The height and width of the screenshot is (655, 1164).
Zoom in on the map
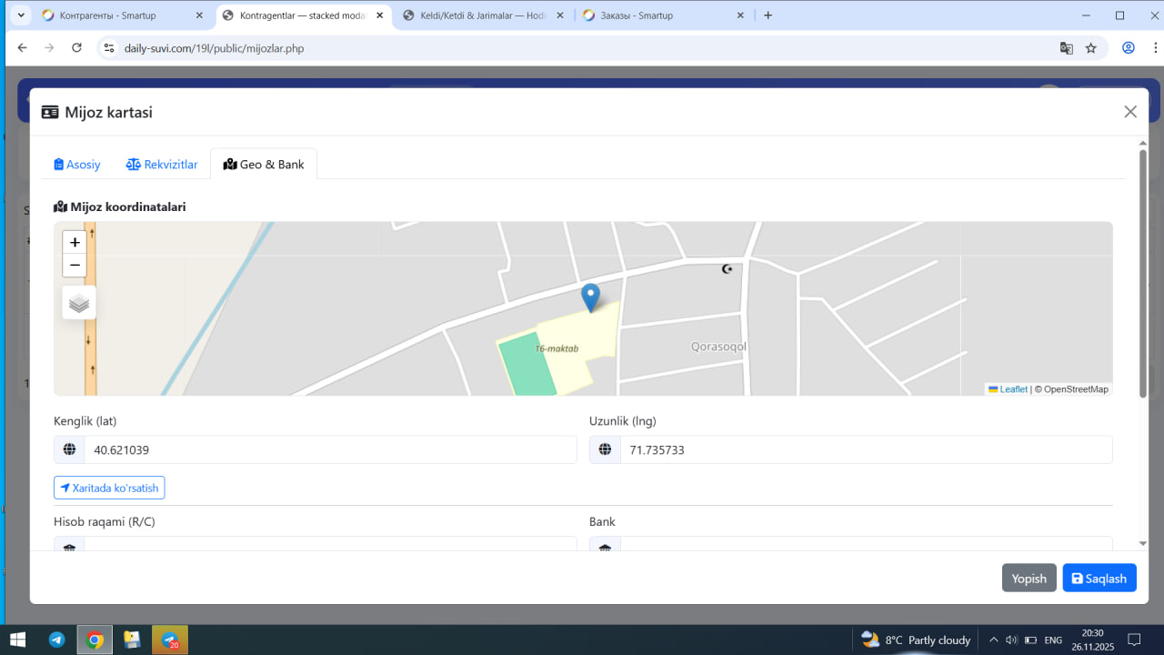75,243
